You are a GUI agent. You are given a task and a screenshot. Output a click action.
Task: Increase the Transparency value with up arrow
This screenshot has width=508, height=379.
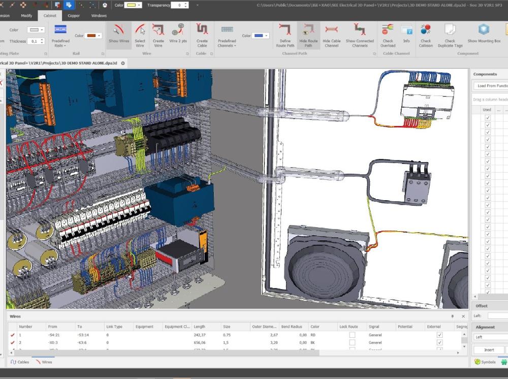[x=186, y=4]
